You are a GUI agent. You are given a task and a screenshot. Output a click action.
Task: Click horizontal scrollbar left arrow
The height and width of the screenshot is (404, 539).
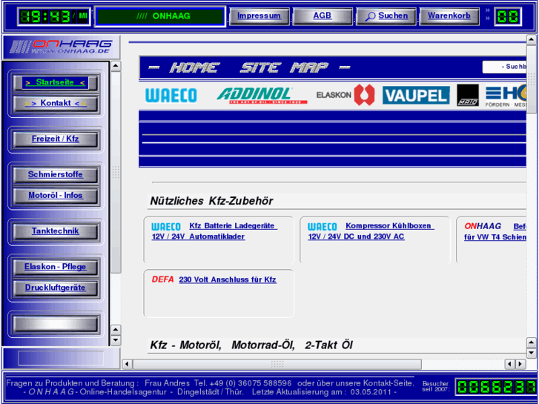tap(128, 364)
